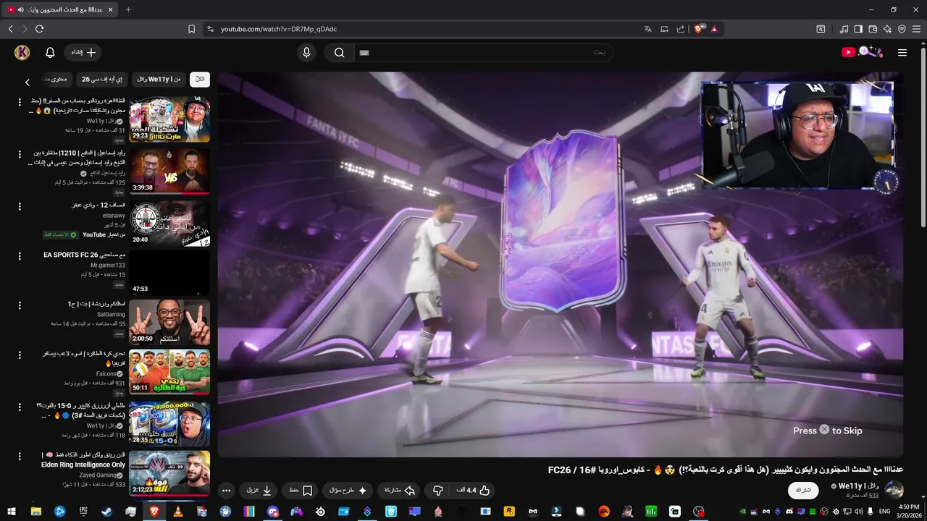This screenshot has width=927, height=521.
Task: Click the cast/install screen icon in address bar
Action: click(x=664, y=29)
